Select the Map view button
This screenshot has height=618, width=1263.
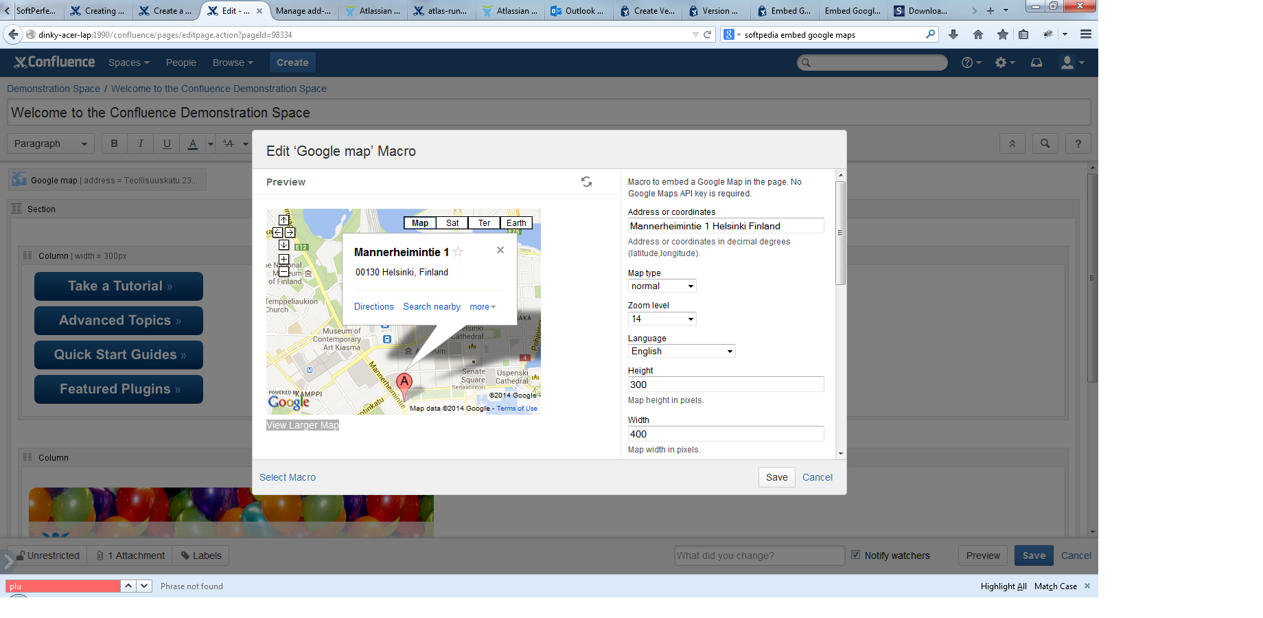click(x=420, y=223)
